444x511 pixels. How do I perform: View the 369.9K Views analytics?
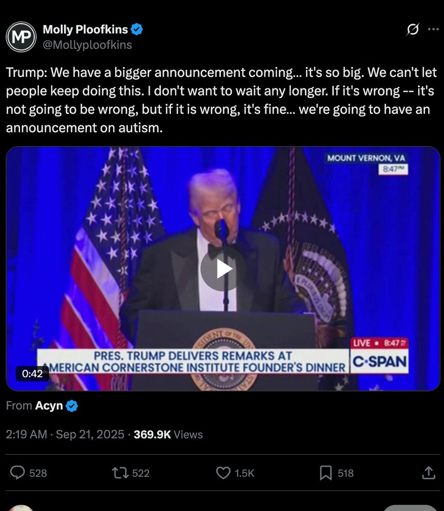(168, 434)
